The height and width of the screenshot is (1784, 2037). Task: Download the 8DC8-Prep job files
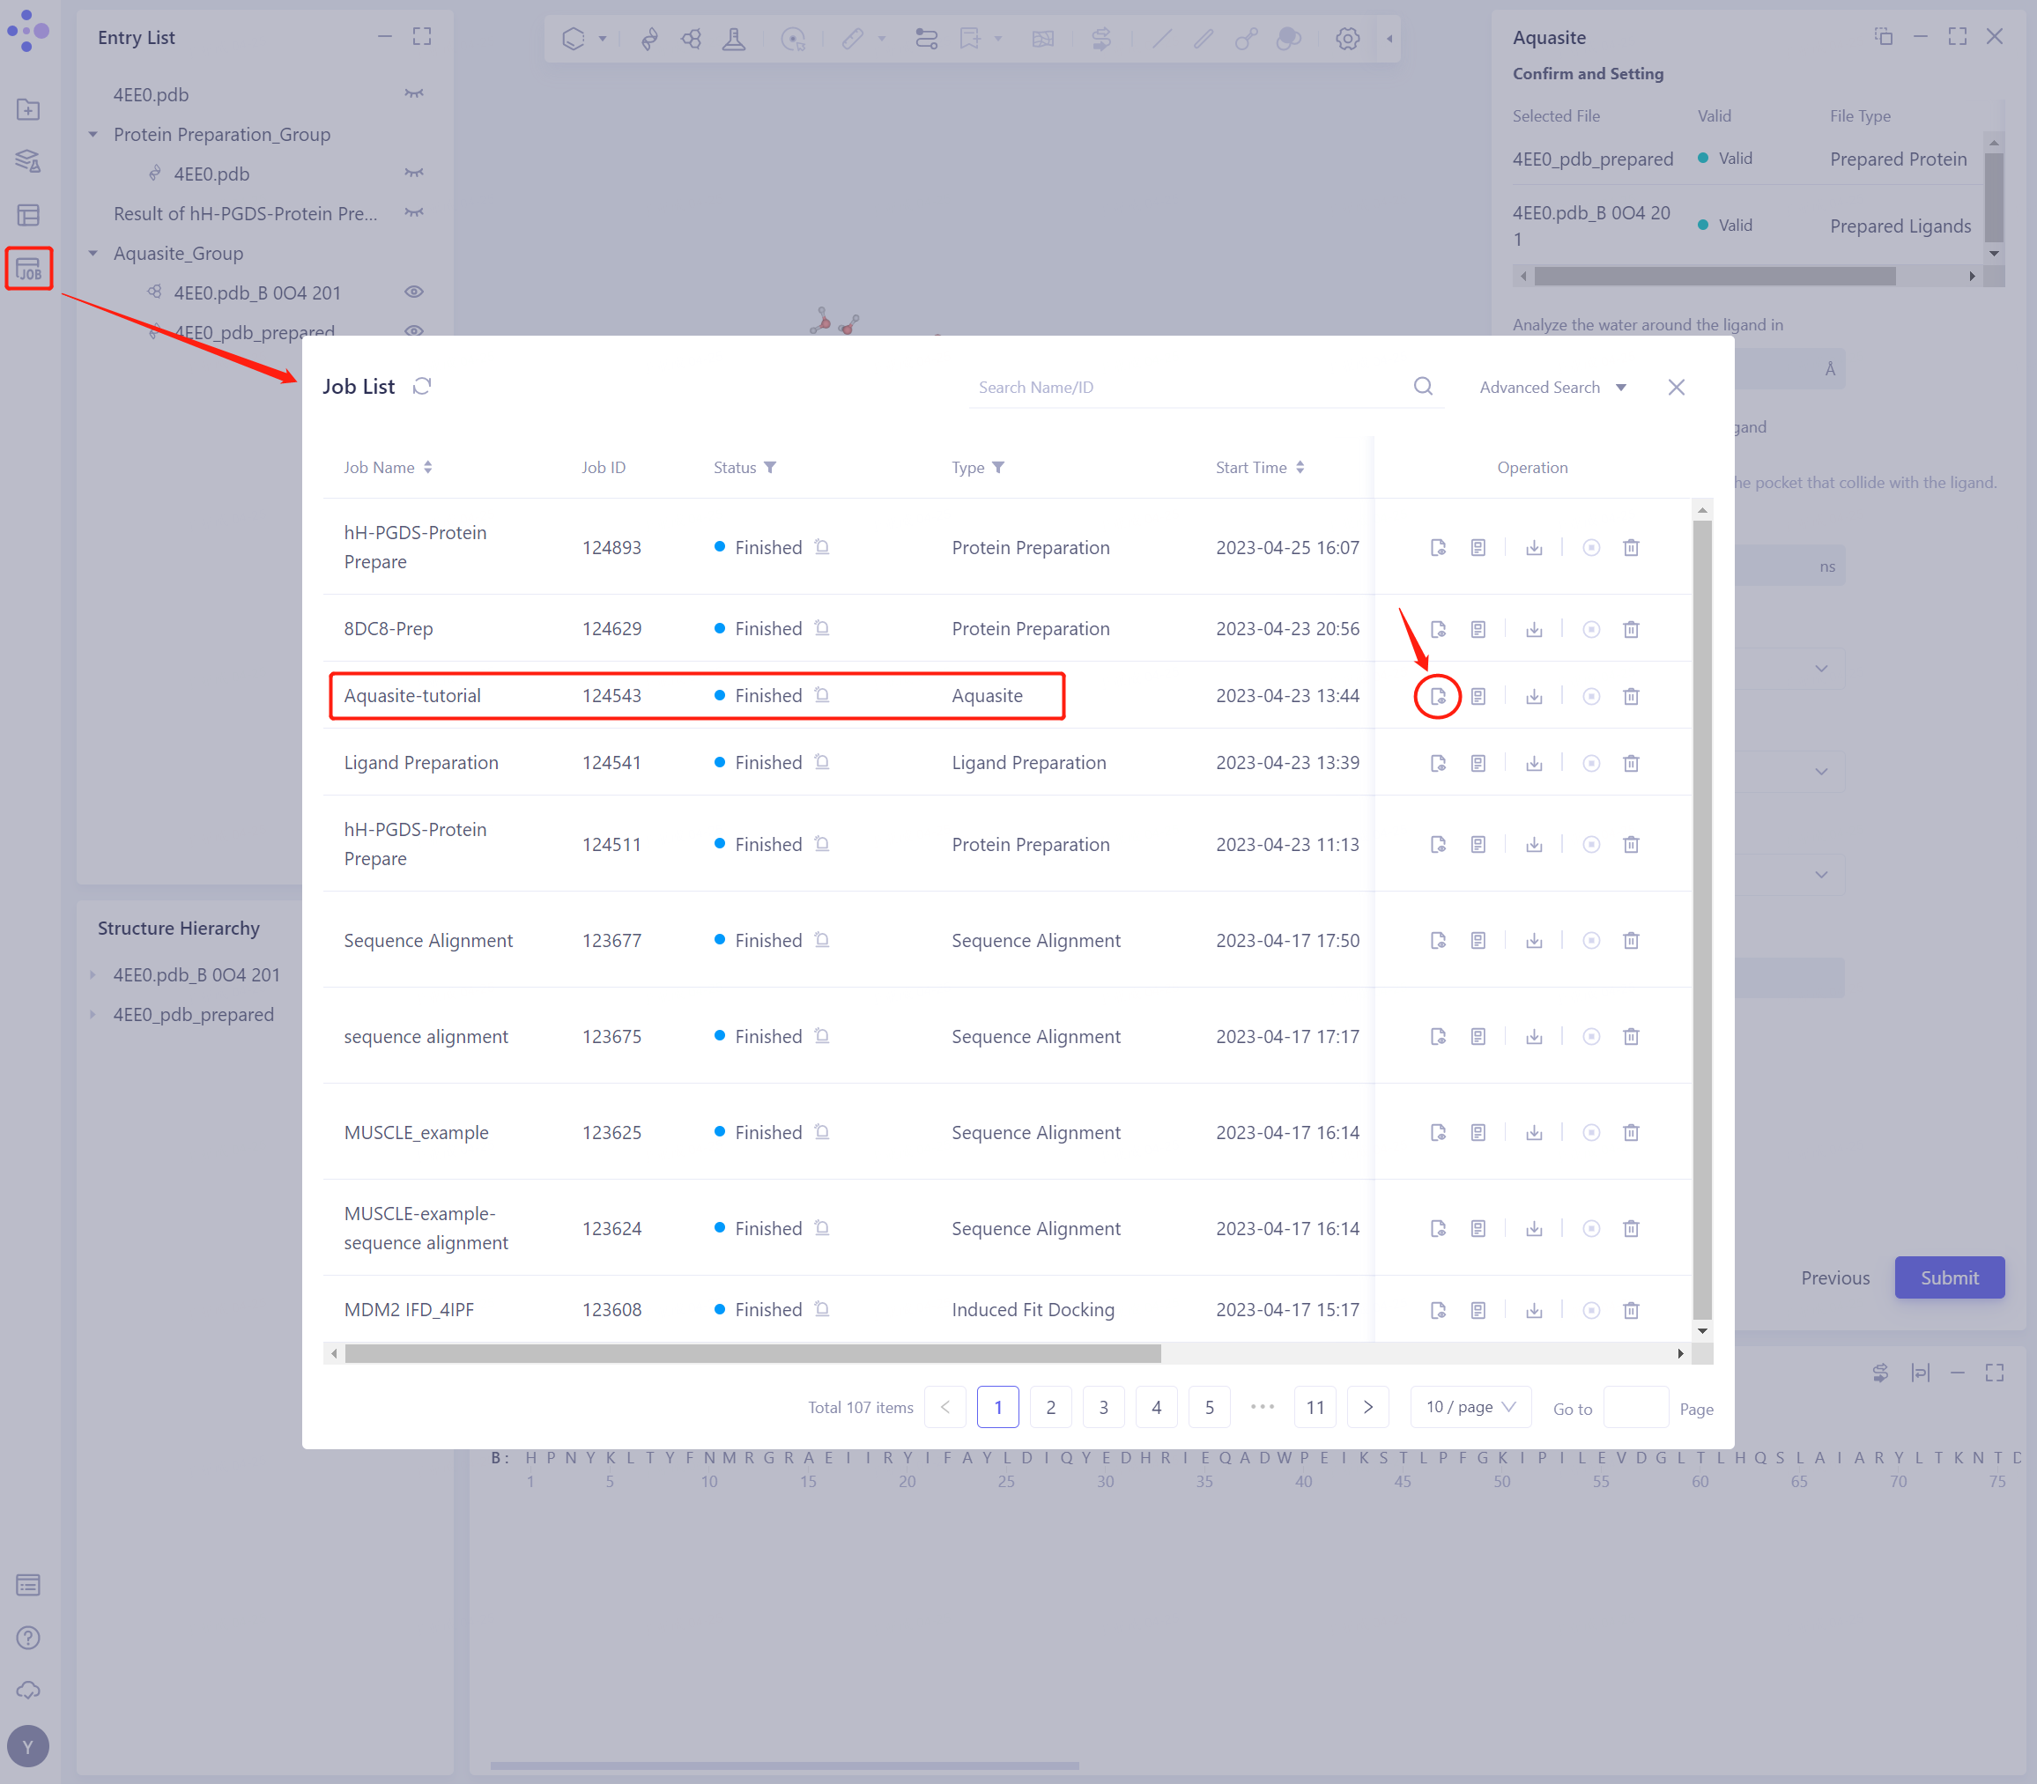1533,629
